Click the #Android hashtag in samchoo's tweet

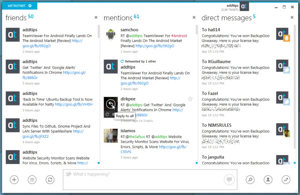pos(179,36)
